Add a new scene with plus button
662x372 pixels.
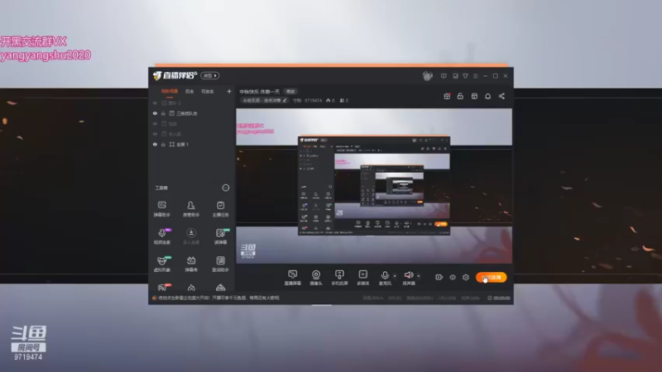(x=229, y=91)
